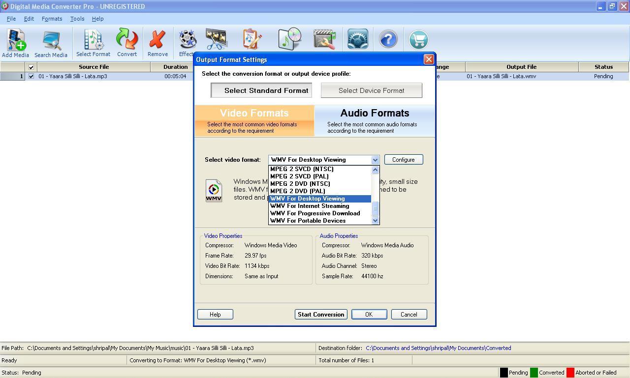Viewport: 630px width, 378px height.
Task: Click the duration value 00:05:04
Action: click(175, 76)
